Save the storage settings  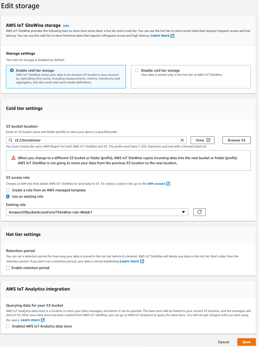tap(246, 342)
